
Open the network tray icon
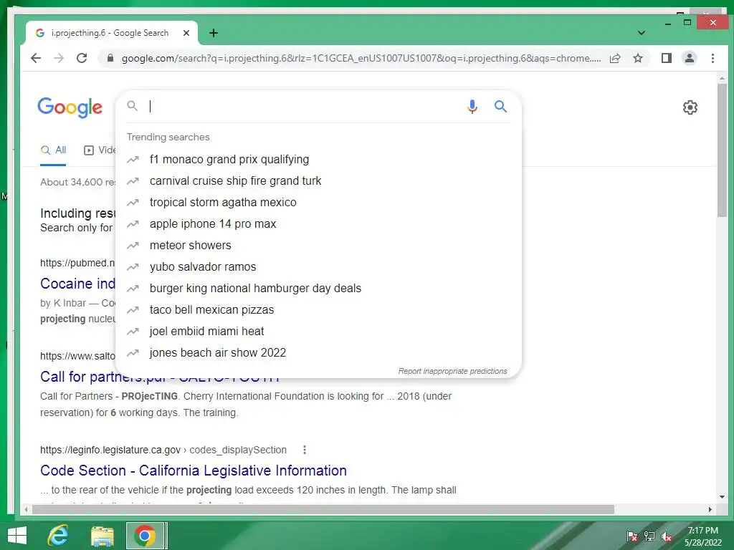click(x=649, y=536)
